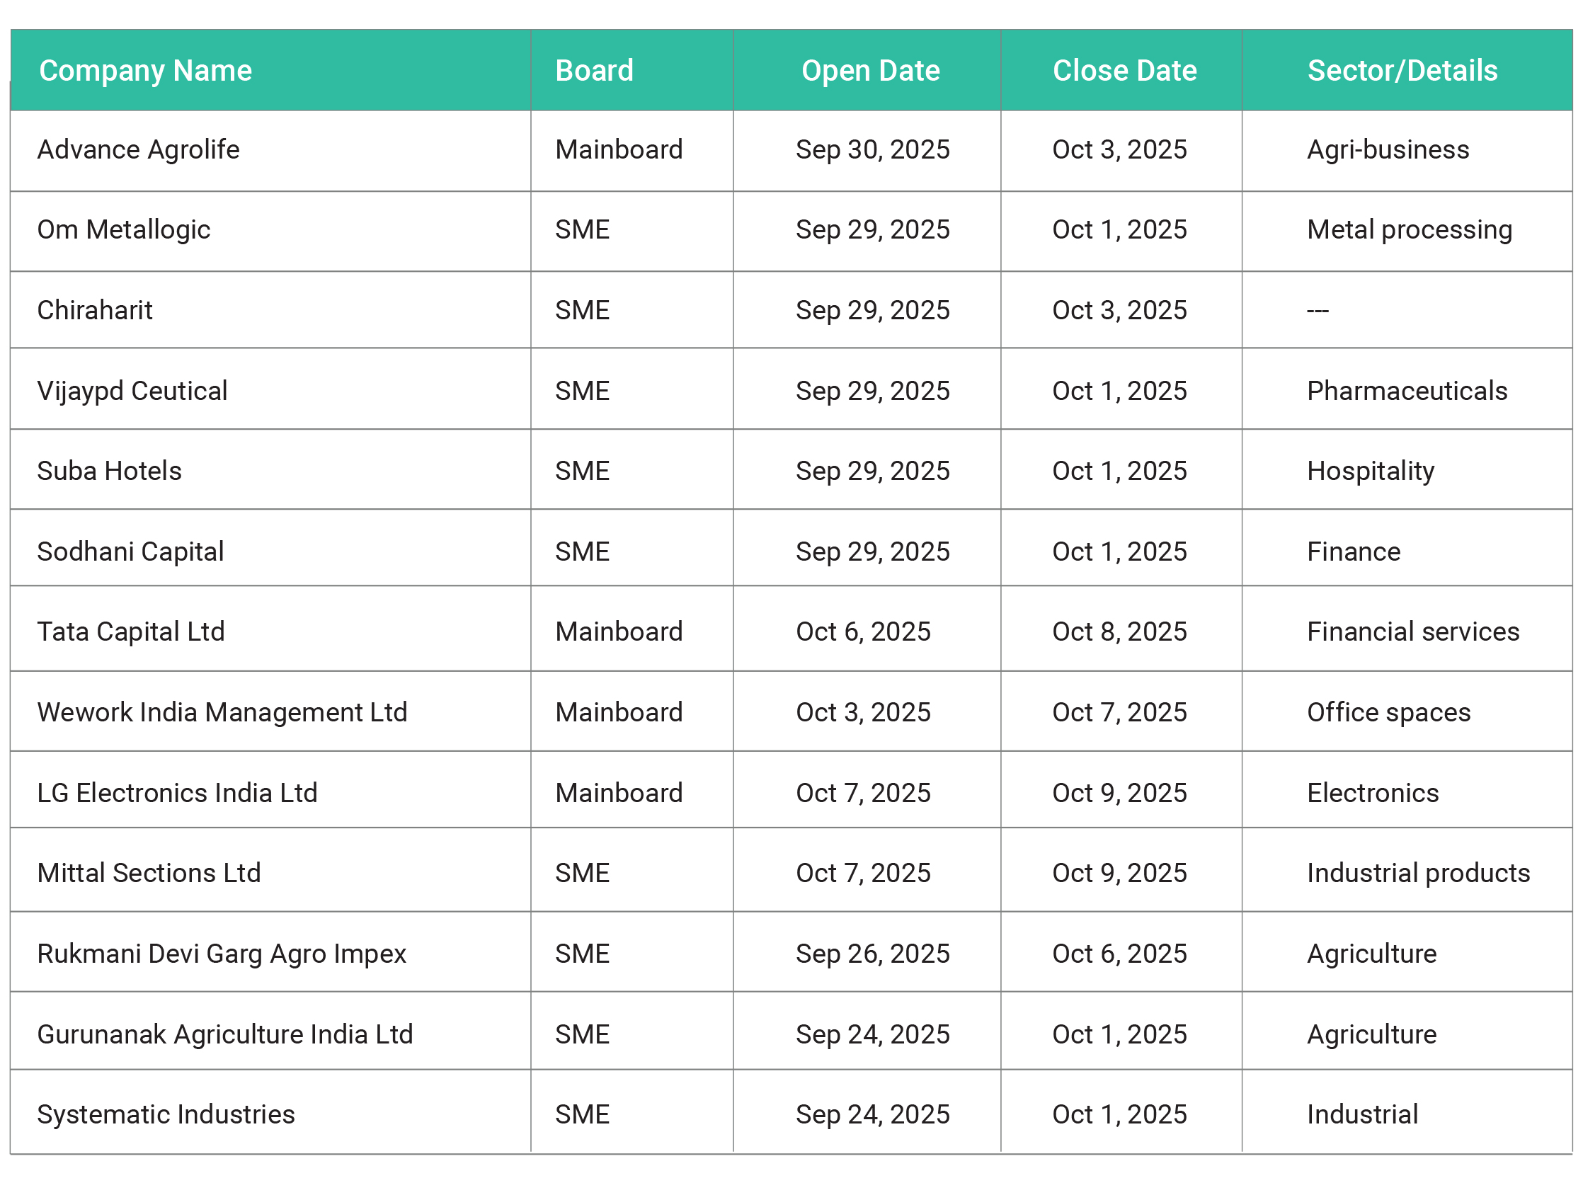Click the Sector/Details column header
Image resolution: width=1583 pixels, height=1178 pixels.
1401,71
